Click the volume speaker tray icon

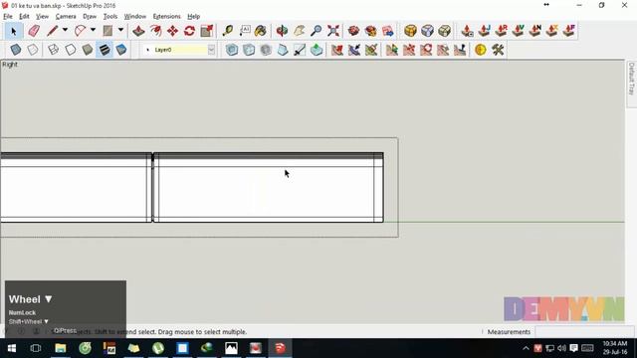pyautogui.click(x=561, y=348)
